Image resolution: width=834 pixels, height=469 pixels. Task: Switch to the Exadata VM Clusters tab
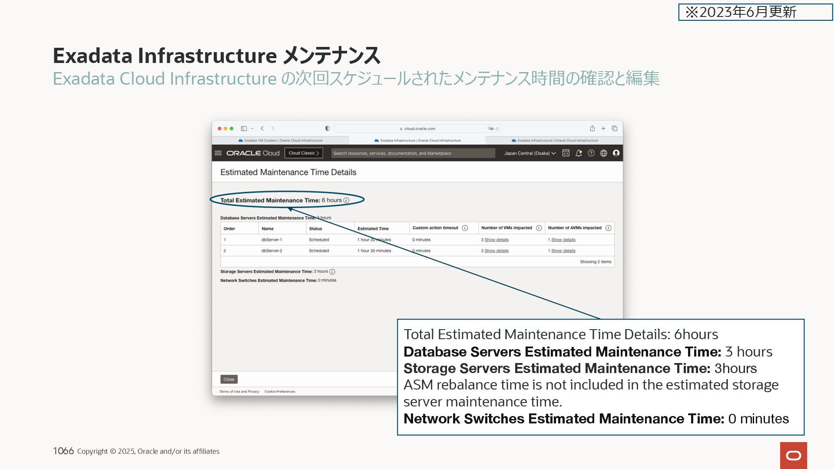pyautogui.click(x=281, y=141)
